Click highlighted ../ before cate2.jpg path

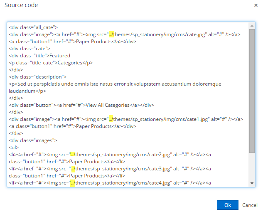pyautogui.click(x=73, y=155)
